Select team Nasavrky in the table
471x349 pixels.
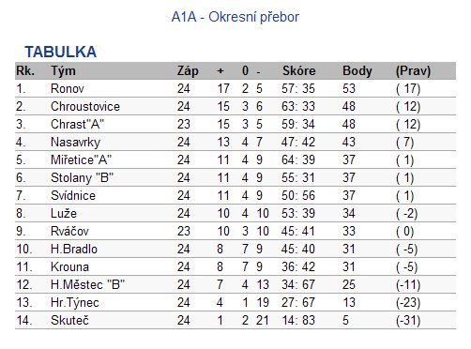click(x=75, y=143)
